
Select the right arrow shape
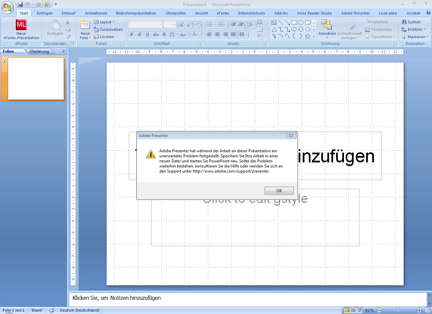coord(294,29)
